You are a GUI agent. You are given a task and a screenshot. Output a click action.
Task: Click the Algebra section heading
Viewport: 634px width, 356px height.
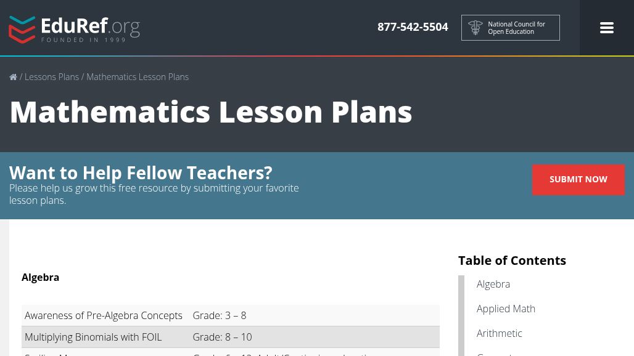click(41, 277)
